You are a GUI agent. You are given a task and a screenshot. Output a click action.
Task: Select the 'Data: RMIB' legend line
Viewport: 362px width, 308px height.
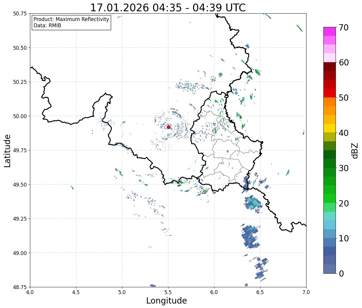47,26
